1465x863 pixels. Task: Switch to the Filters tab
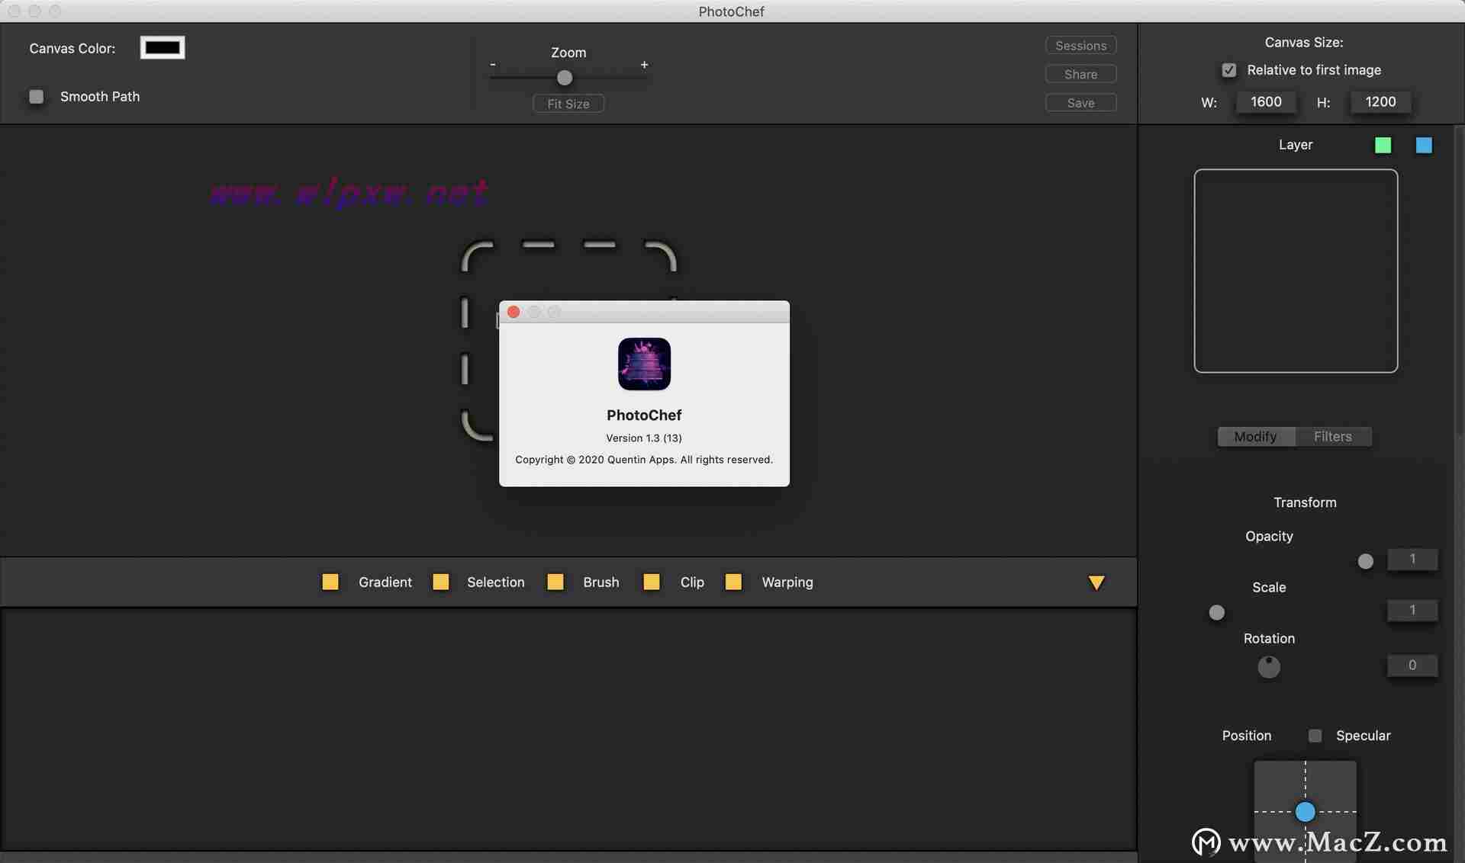coord(1334,435)
